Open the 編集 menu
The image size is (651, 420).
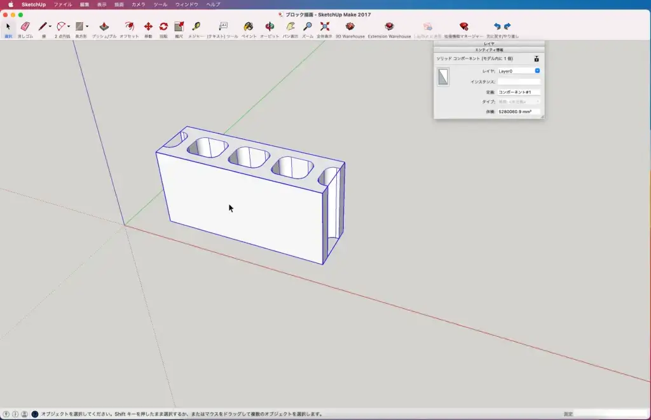pyautogui.click(x=85, y=4)
